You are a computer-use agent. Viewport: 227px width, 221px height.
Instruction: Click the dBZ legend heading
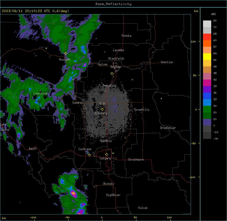click(213, 14)
